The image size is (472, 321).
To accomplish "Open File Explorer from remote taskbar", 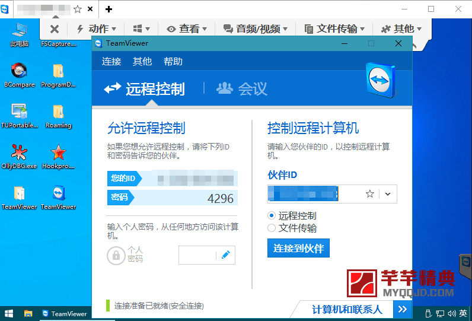I will 28,314.
